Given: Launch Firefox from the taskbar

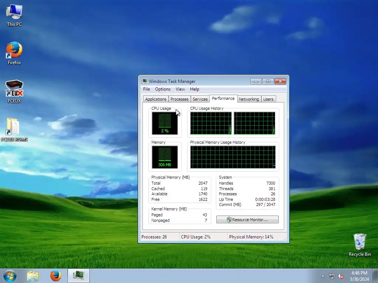Looking at the screenshot, I should click(56, 276).
